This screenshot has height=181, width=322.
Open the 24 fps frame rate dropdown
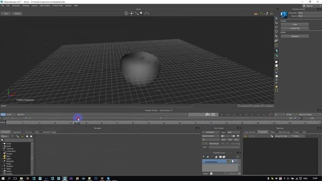tap(291, 115)
